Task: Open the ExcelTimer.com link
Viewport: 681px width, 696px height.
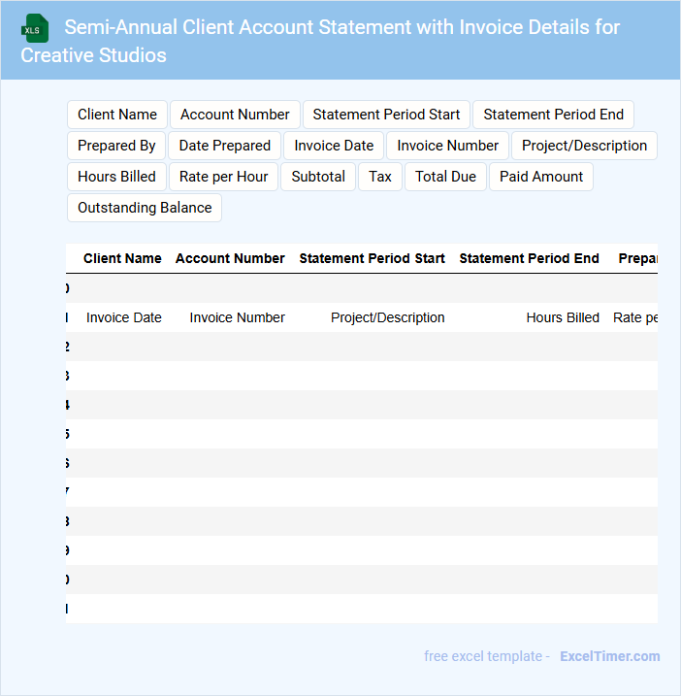Action: coord(609,656)
